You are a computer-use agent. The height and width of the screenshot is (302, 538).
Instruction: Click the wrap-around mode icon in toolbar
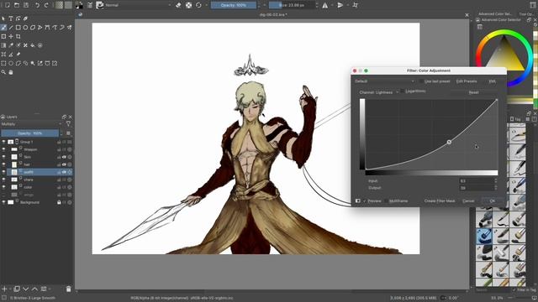(355, 5)
